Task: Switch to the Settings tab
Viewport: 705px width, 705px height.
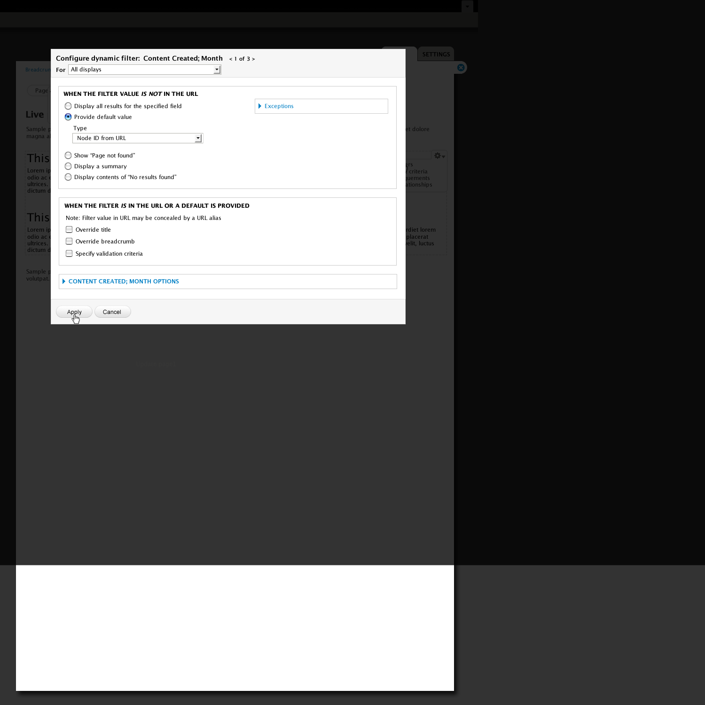Action: pos(436,54)
